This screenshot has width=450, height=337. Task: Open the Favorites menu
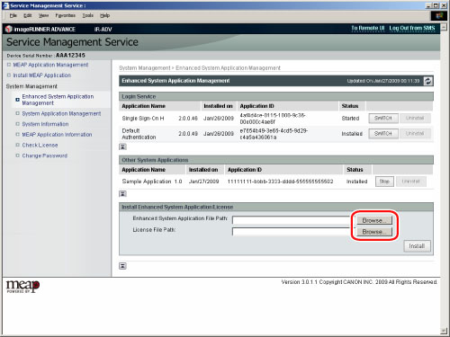point(65,15)
